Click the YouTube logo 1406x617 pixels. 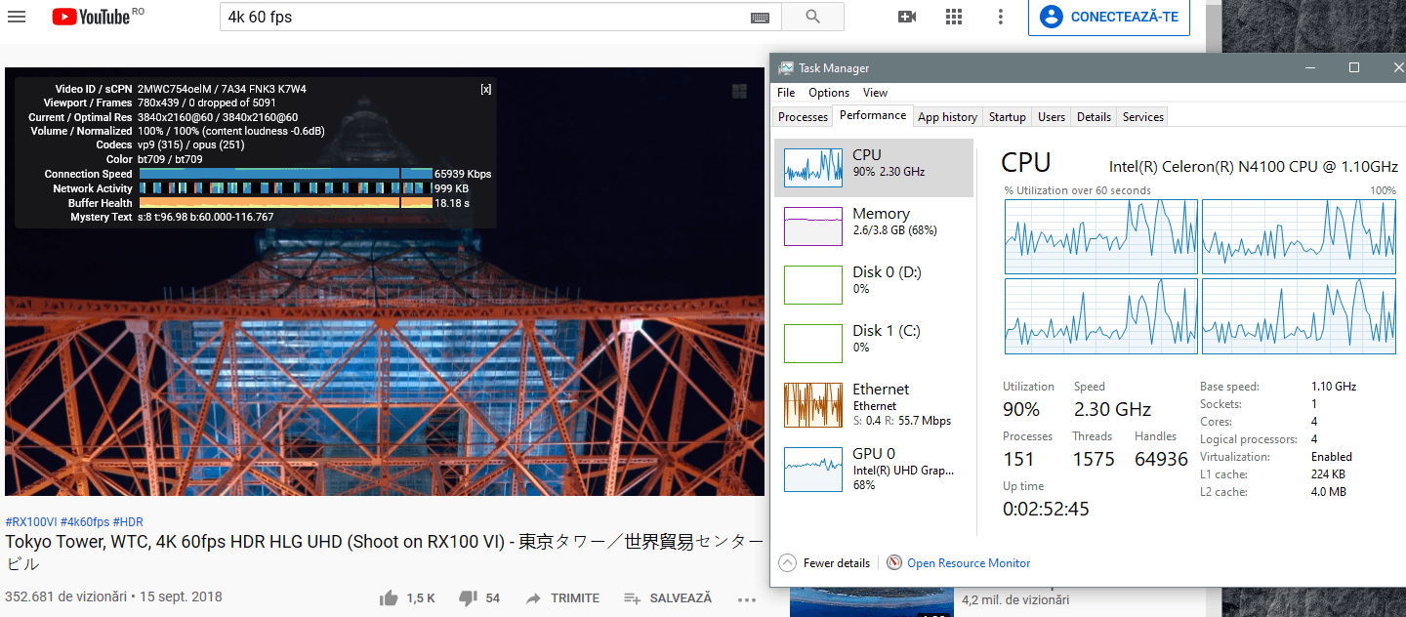[91, 17]
